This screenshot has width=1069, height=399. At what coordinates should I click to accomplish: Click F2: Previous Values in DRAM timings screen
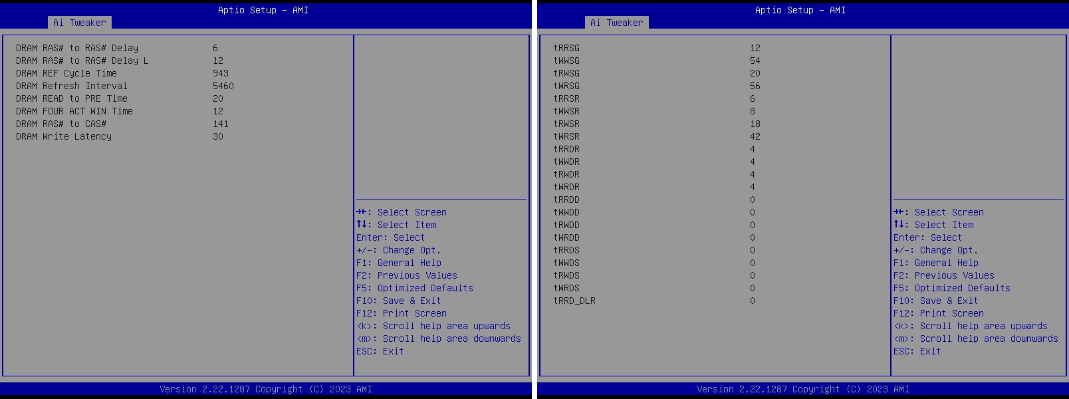tap(407, 275)
